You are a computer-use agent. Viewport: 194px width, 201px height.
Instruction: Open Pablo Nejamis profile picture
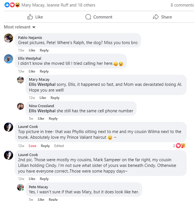pyautogui.click(x=9, y=38)
